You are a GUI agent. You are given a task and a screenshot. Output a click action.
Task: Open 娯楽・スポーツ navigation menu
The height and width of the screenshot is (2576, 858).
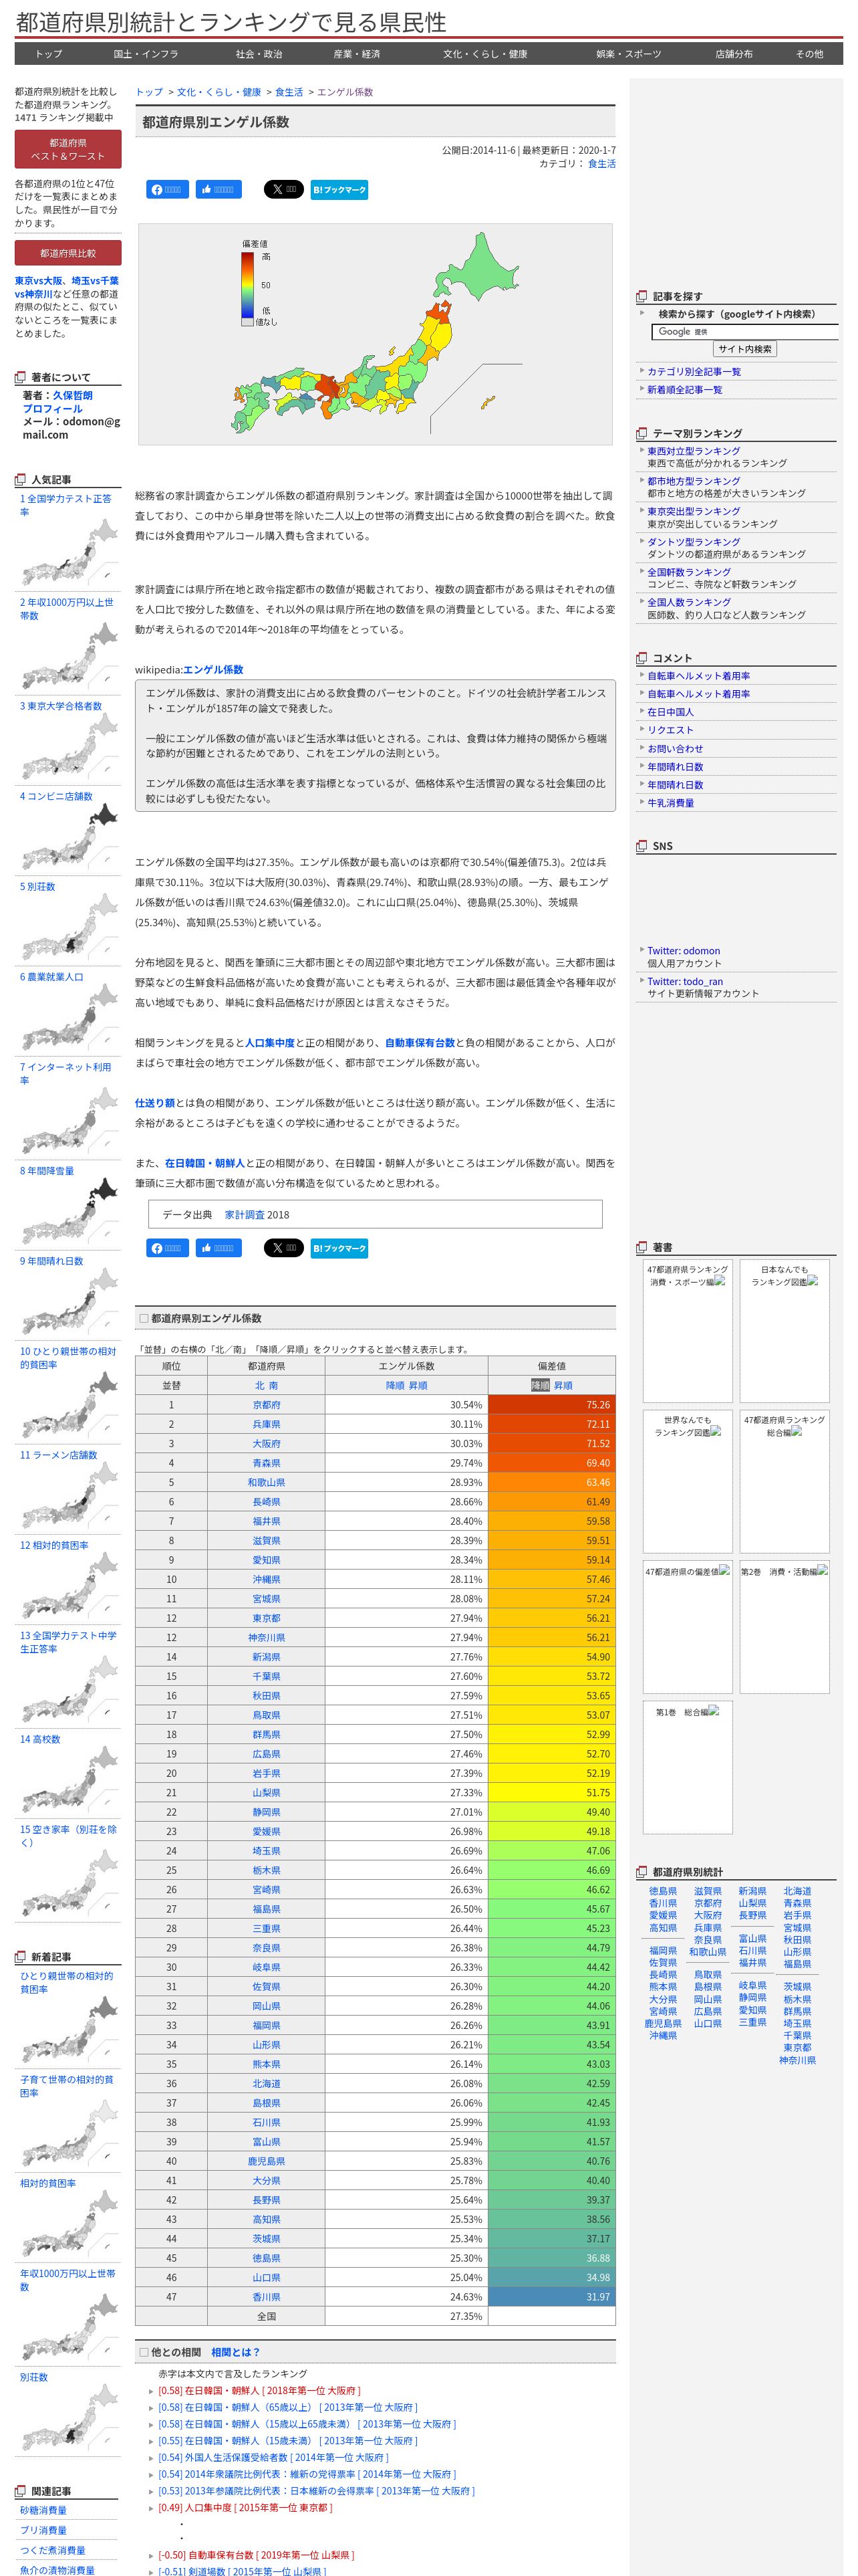[x=628, y=54]
